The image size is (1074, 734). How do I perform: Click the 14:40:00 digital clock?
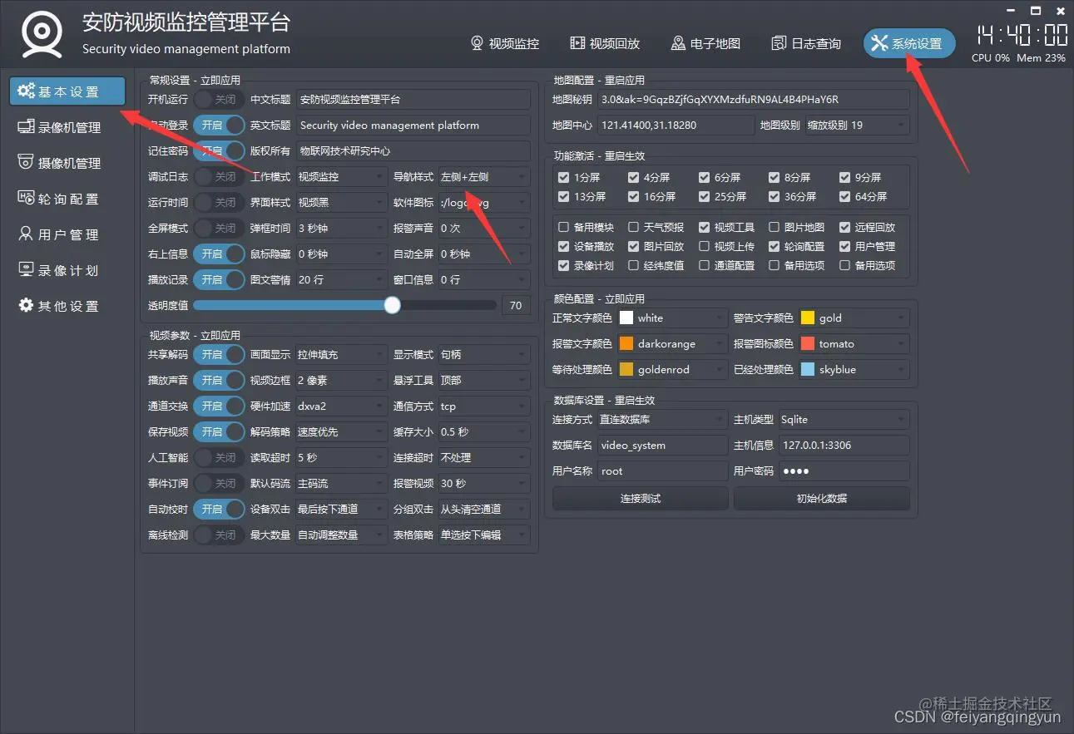(x=1022, y=35)
